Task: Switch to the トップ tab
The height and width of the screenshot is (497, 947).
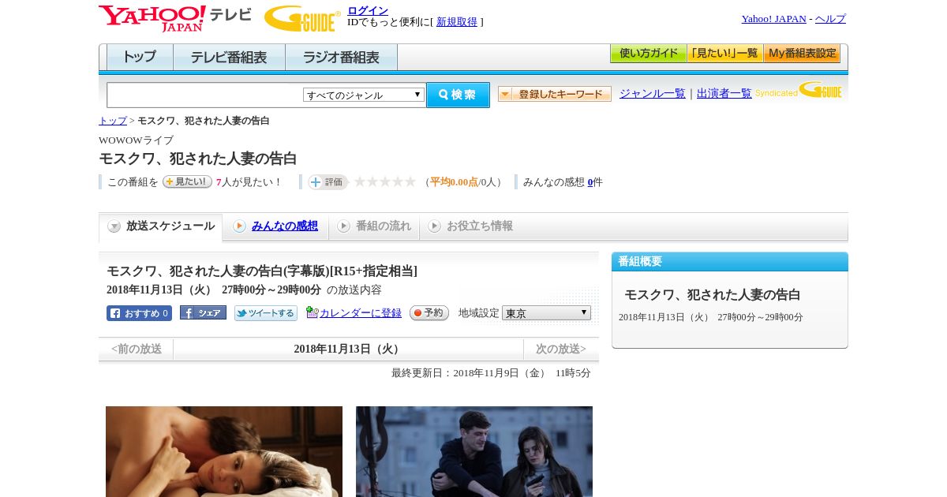Action: coord(140,57)
